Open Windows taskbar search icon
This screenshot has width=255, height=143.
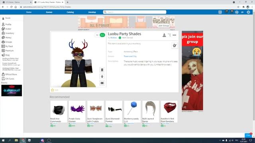(10, 140)
